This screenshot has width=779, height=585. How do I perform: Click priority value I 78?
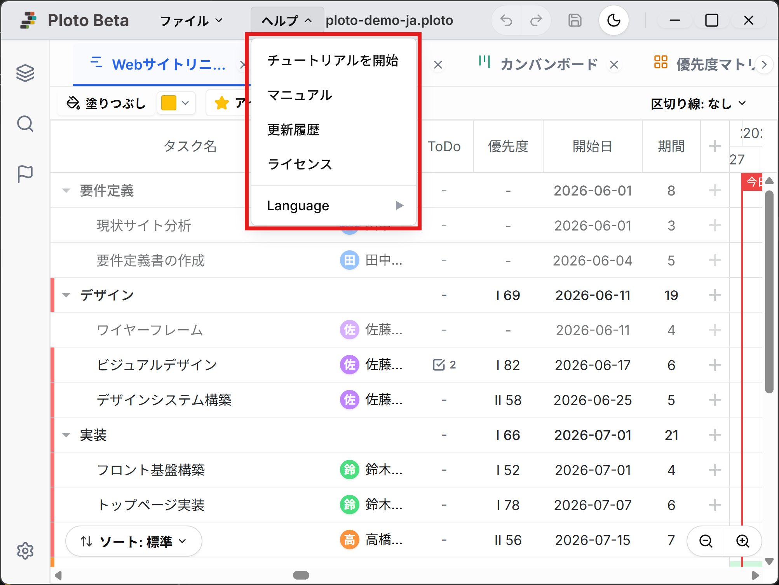(x=508, y=505)
